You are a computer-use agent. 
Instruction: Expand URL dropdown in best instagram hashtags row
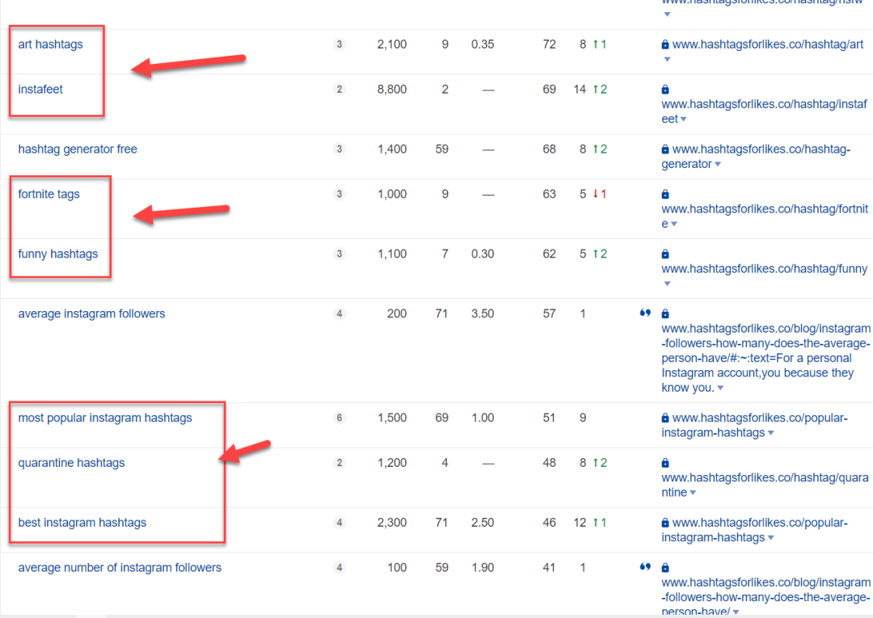click(x=771, y=537)
